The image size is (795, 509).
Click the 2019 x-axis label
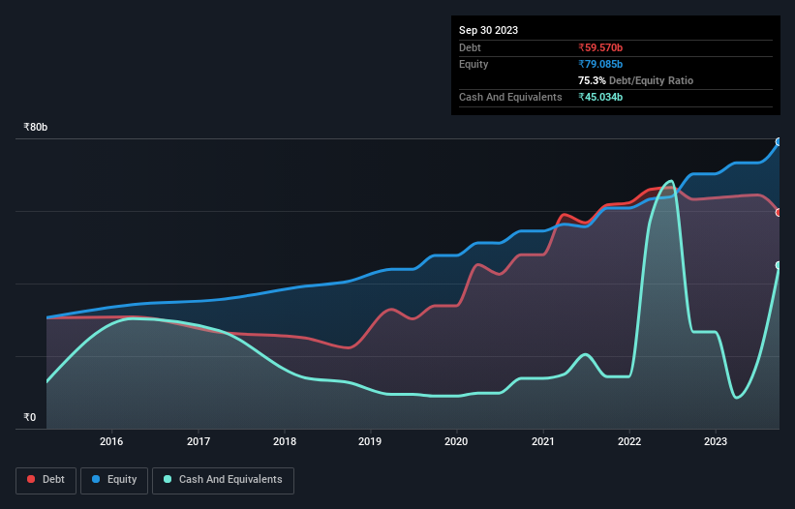(x=370, y=441)
